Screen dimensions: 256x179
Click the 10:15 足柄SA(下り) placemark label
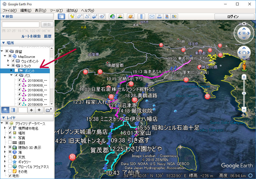[125, 79]
